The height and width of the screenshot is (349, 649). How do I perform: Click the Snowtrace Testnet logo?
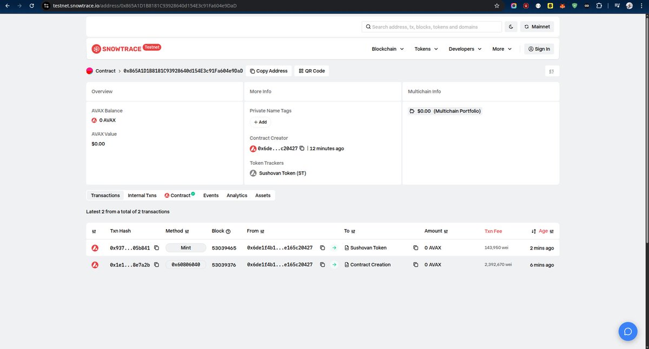coord(126,49)
